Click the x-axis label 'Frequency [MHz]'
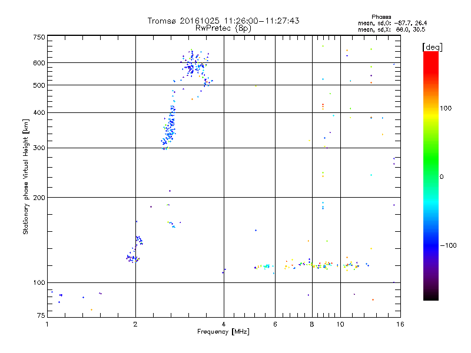The height and width of the screenshot is (353, 471). pyautogui.click(x=223, y=332)
